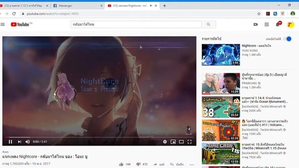This screenshot has height=168, width=299.
Task: Seek along the video progress bar
Action: coord(99,137)
